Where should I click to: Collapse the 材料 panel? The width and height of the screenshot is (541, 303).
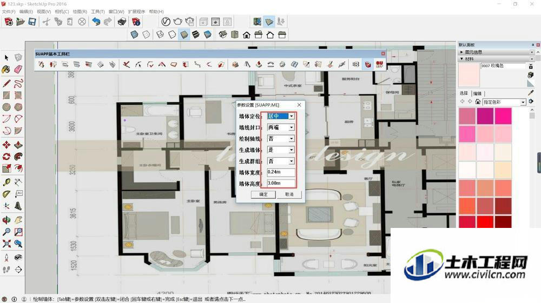pyautogui.click(x=461, y=59)
